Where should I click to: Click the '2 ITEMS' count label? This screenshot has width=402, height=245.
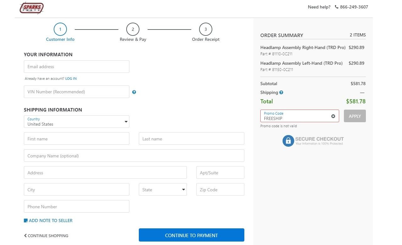(x=358, y=35)
